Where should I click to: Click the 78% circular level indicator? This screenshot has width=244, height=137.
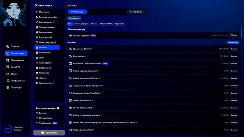pos(8,129)
